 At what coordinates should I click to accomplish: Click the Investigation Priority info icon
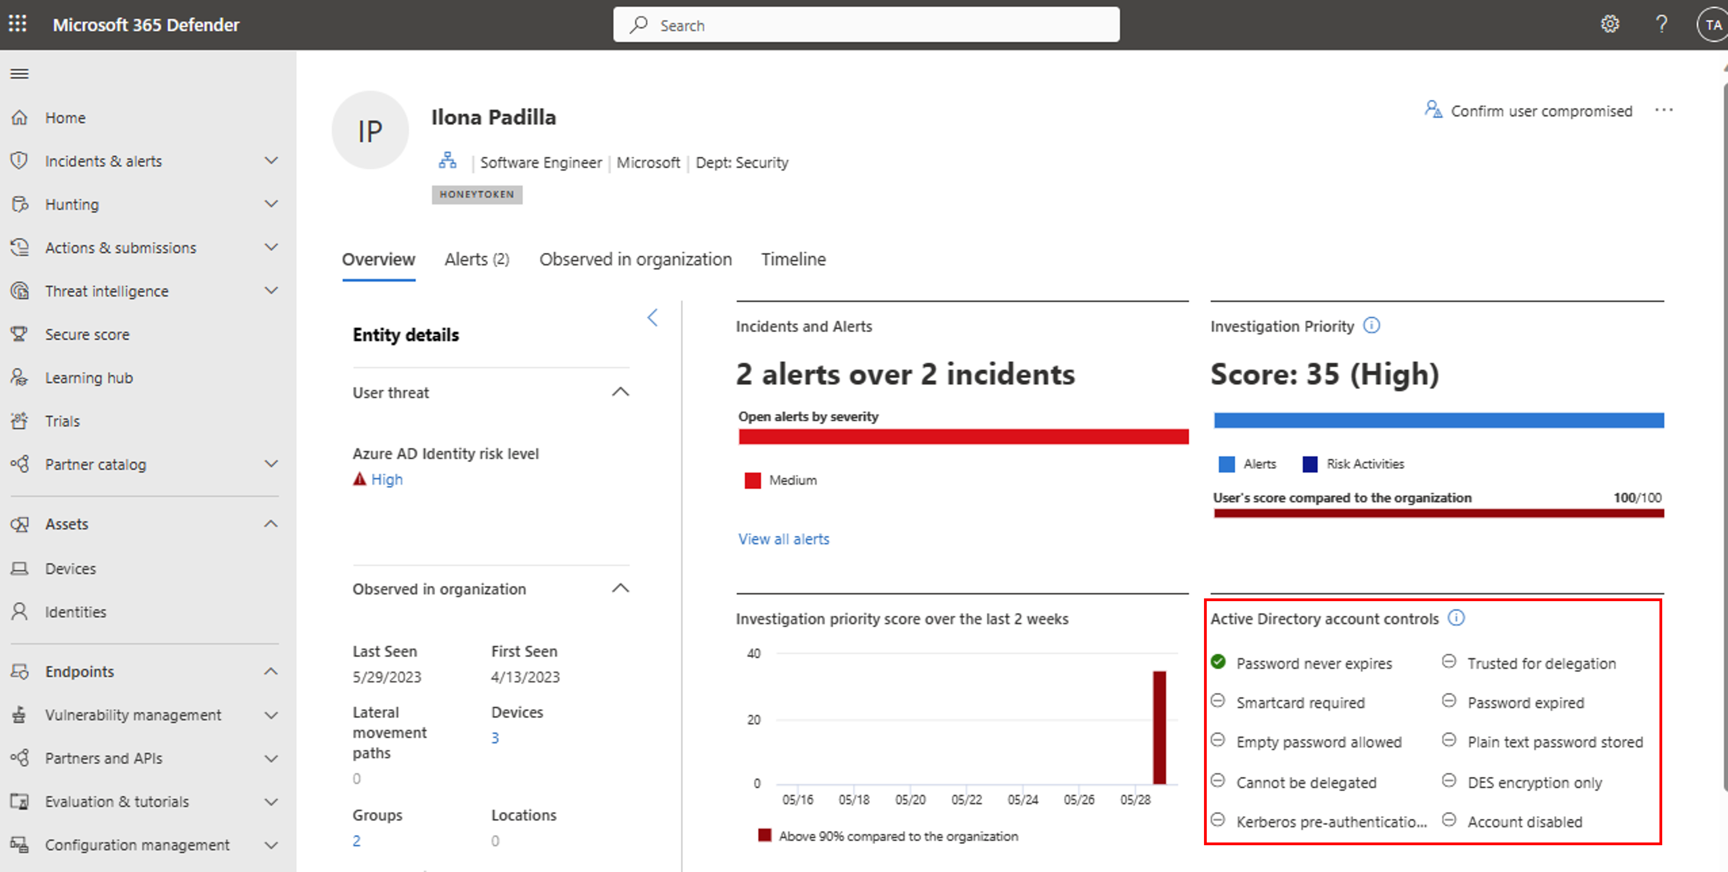1373,326
